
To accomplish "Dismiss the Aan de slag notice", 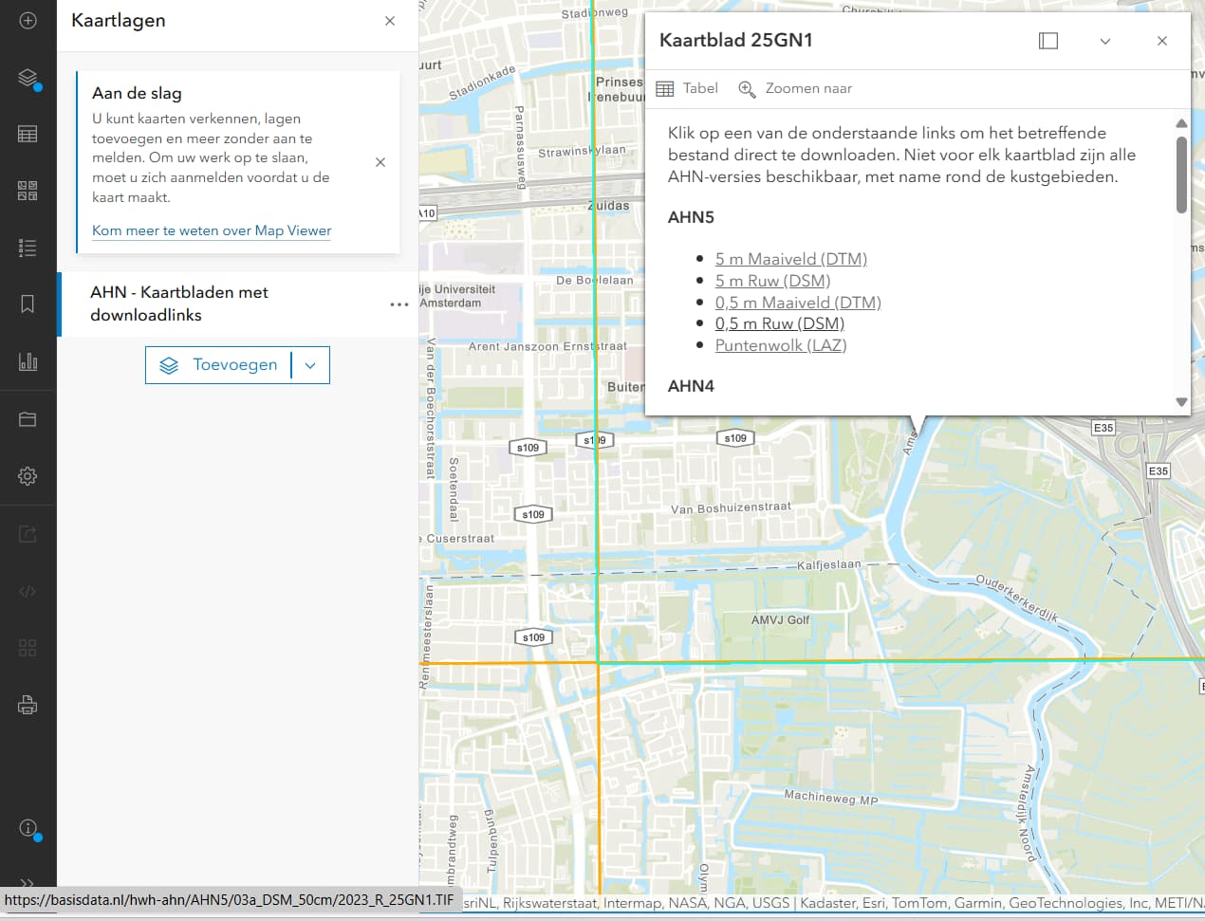I will pos(380,162).
